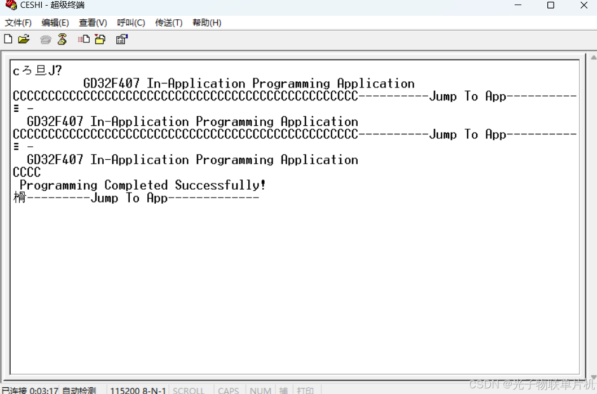
Task: Click the 捕 capture status bar indicator
Action: (284, 391)
